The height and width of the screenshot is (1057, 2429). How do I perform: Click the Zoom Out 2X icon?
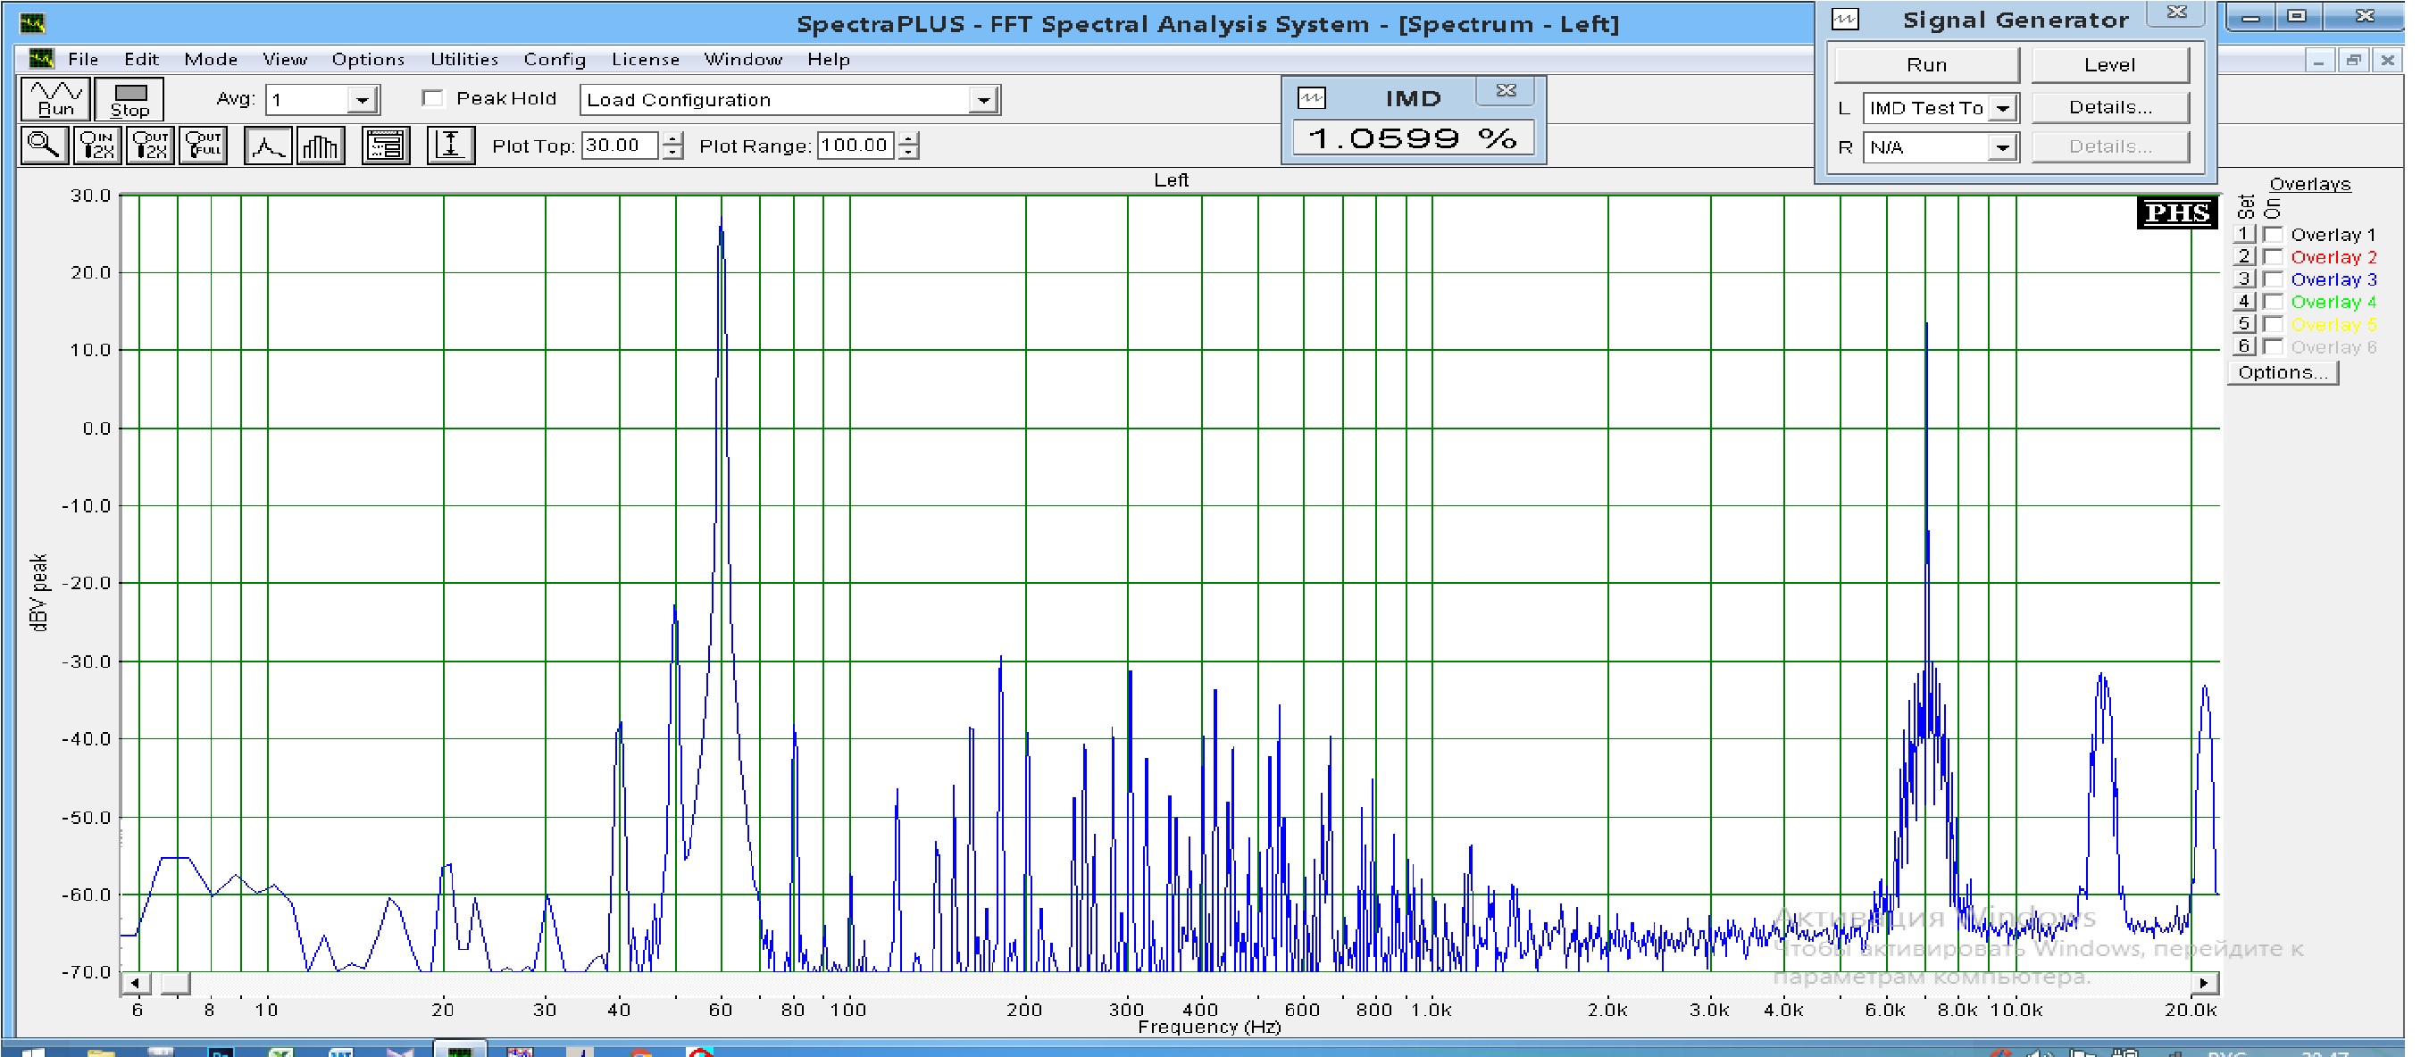[x=150, y=146]
